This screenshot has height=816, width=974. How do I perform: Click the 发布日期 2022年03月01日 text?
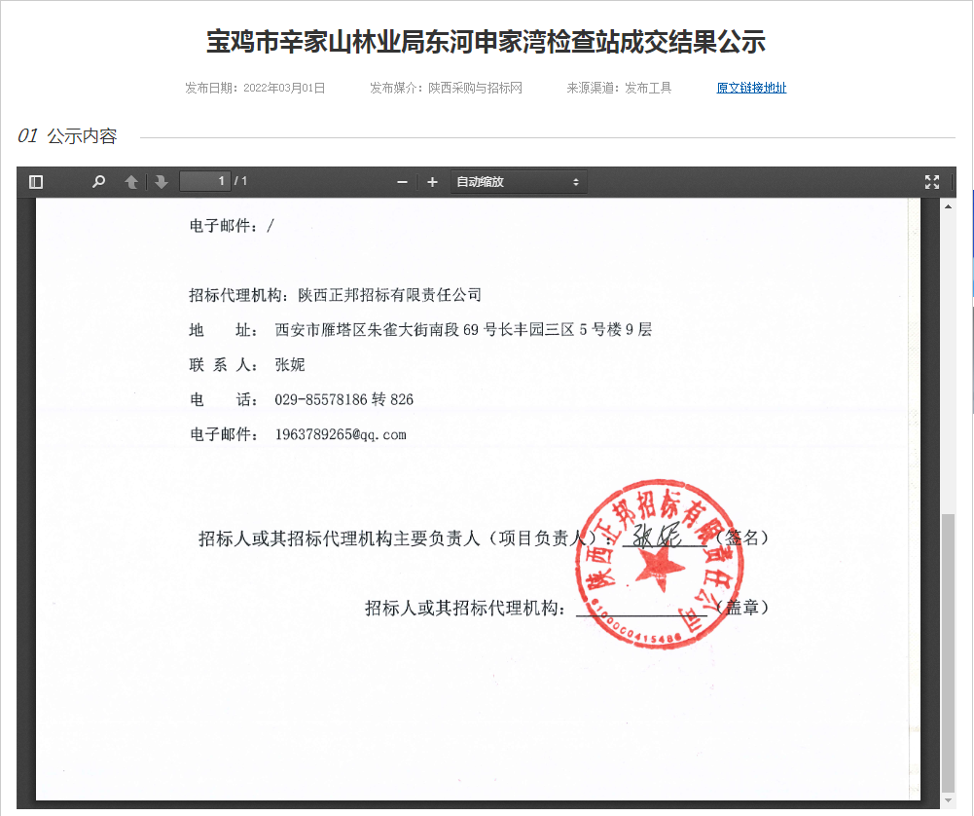coord(255,88)
